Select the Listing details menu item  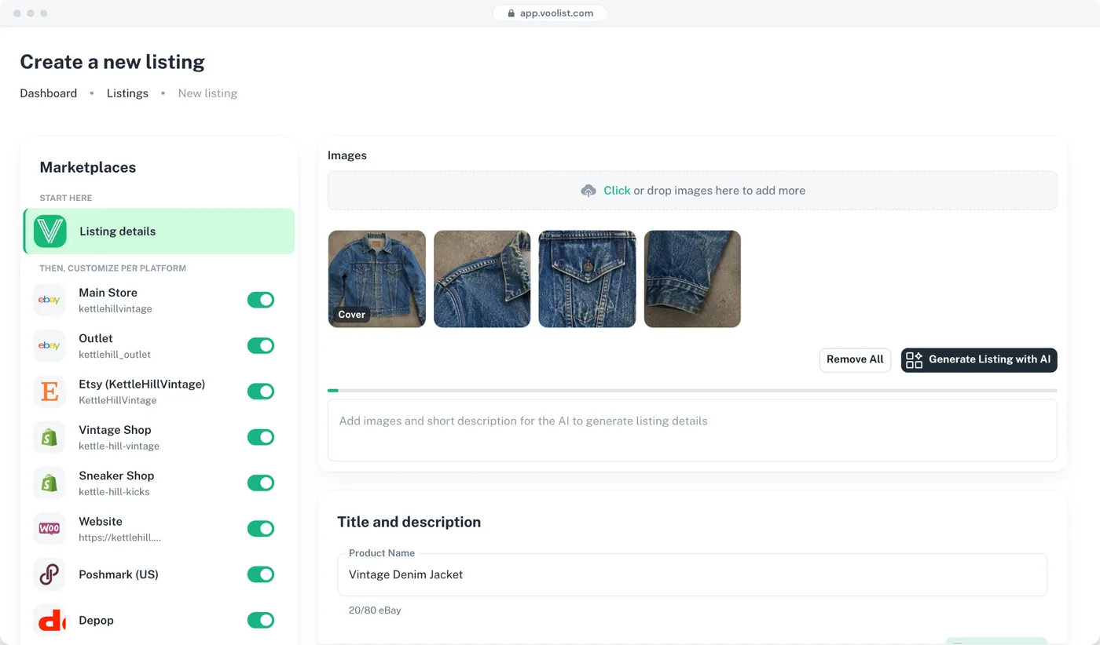[x=159, y=231]
